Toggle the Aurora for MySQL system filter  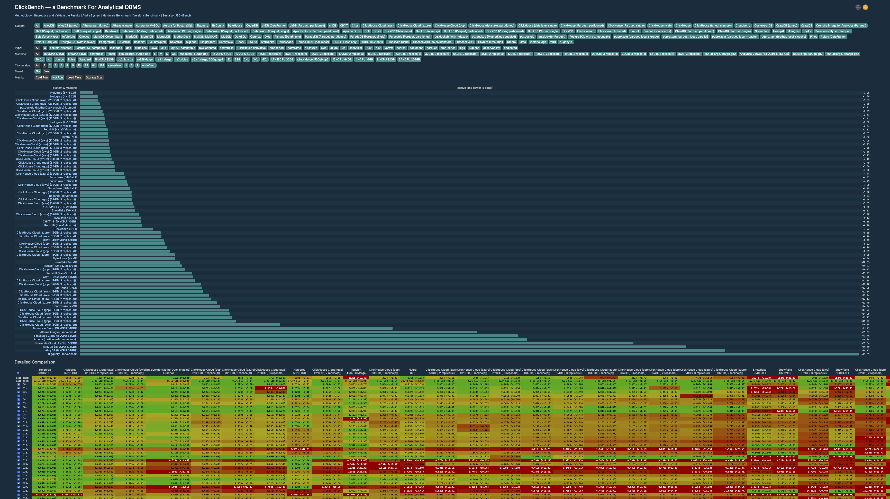pos(147,25)
